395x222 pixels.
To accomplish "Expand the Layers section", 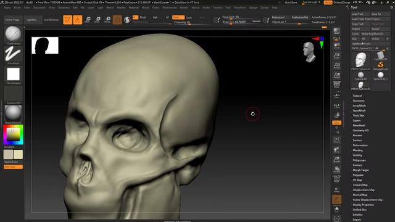I will click(x=357, y=121).
